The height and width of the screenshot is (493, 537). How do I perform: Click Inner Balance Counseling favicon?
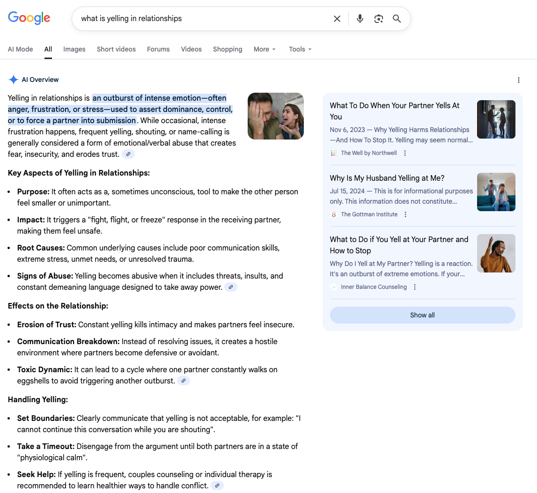[x=333, y=287]
